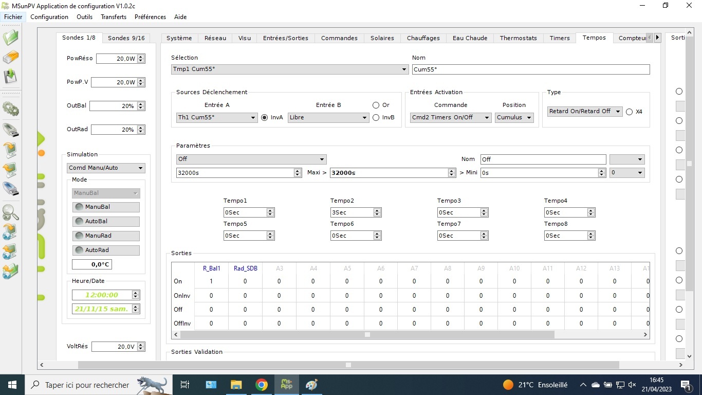Click the orange eraser icon in sidebar
The height and width of the screenshot is (395, 702).
11,57
